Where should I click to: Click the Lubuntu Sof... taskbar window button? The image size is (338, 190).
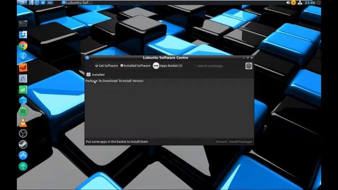pos(77,3)
